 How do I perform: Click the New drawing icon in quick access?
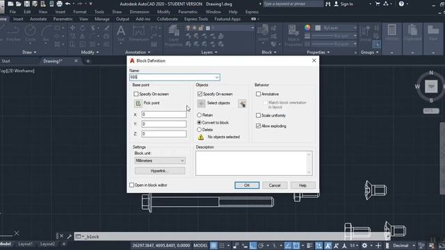10,3
